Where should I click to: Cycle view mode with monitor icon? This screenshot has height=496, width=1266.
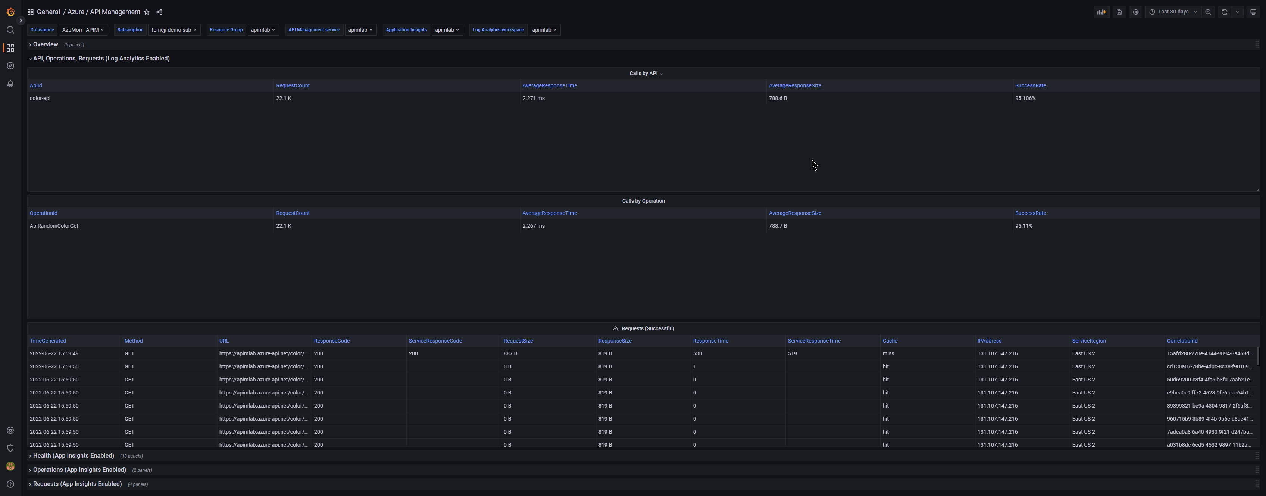[1253, 12]
